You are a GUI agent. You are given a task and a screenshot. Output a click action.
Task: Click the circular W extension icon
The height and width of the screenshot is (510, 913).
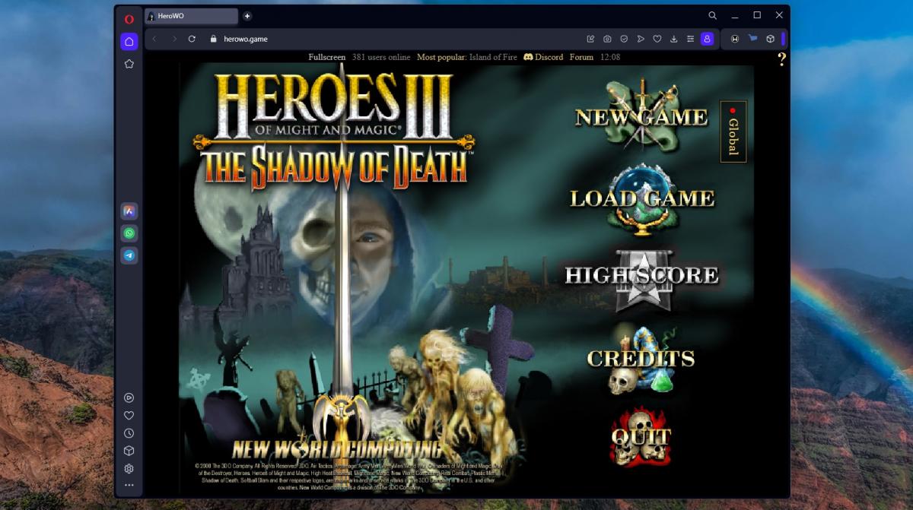735,39
